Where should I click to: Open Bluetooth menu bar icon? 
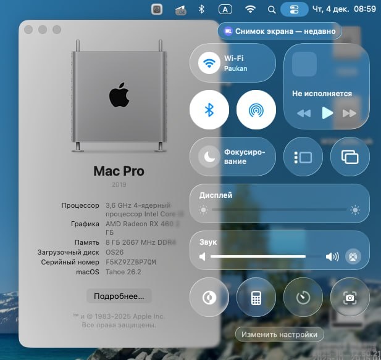coord(201,9)
